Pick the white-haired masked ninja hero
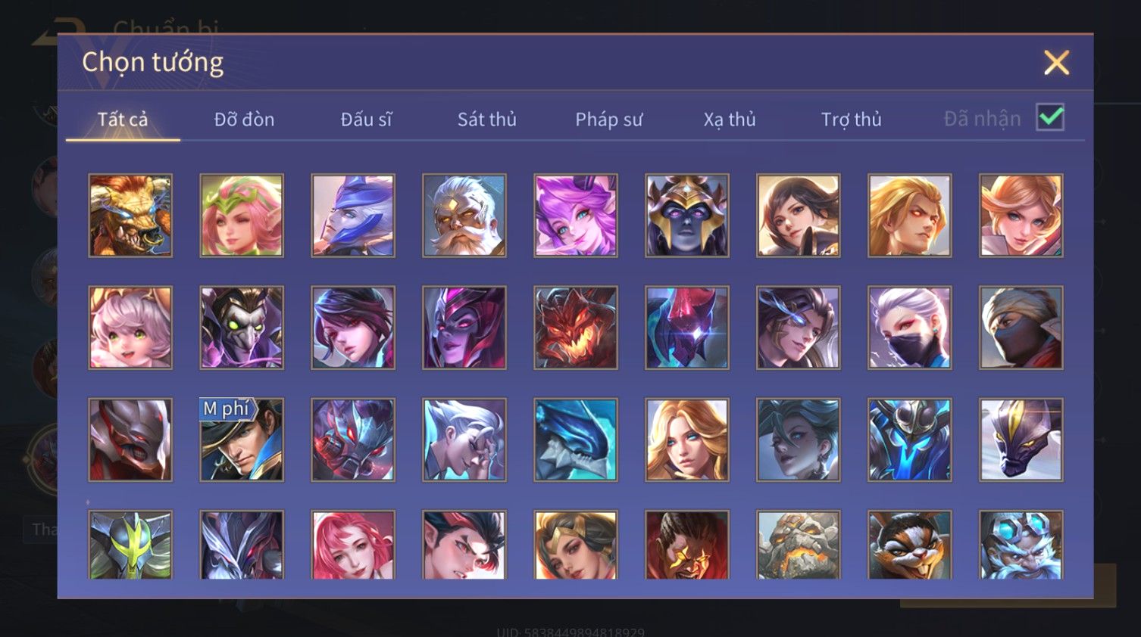Viewport: 1141px width, 637px height. click(910, 328)
